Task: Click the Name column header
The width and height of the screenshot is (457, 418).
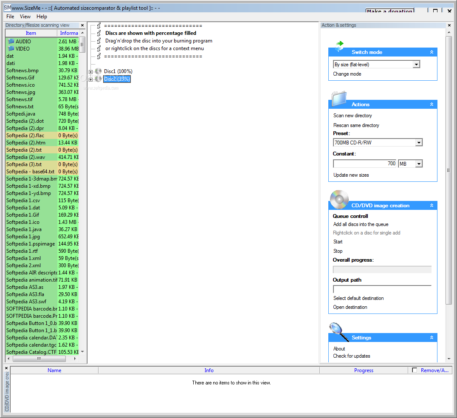Action: (54, 370)
